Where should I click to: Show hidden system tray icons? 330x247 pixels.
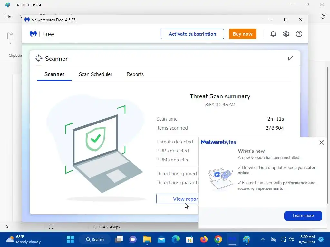point(263,239)
